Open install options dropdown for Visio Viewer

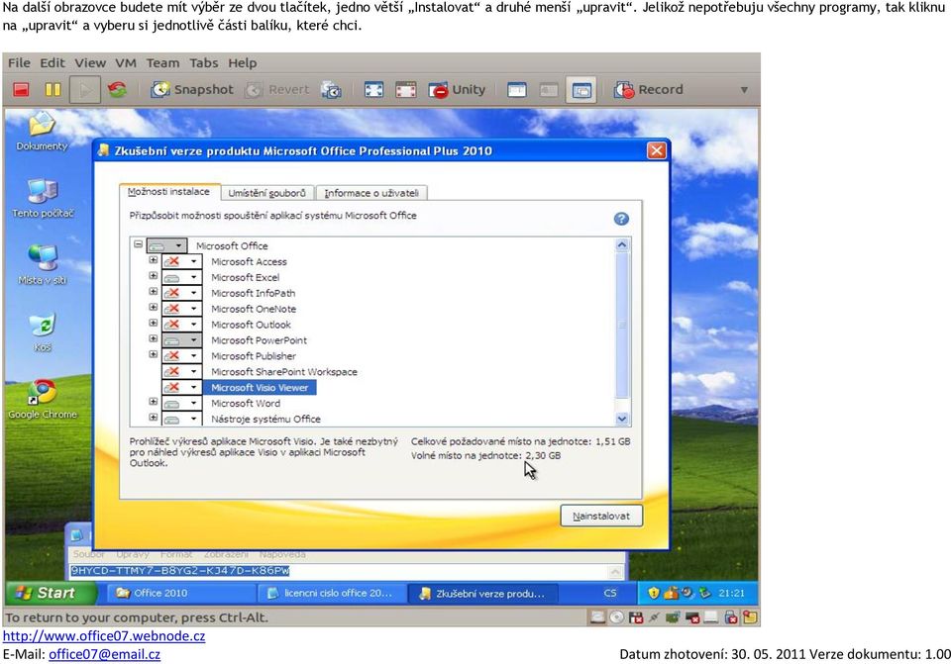(182, 388)
